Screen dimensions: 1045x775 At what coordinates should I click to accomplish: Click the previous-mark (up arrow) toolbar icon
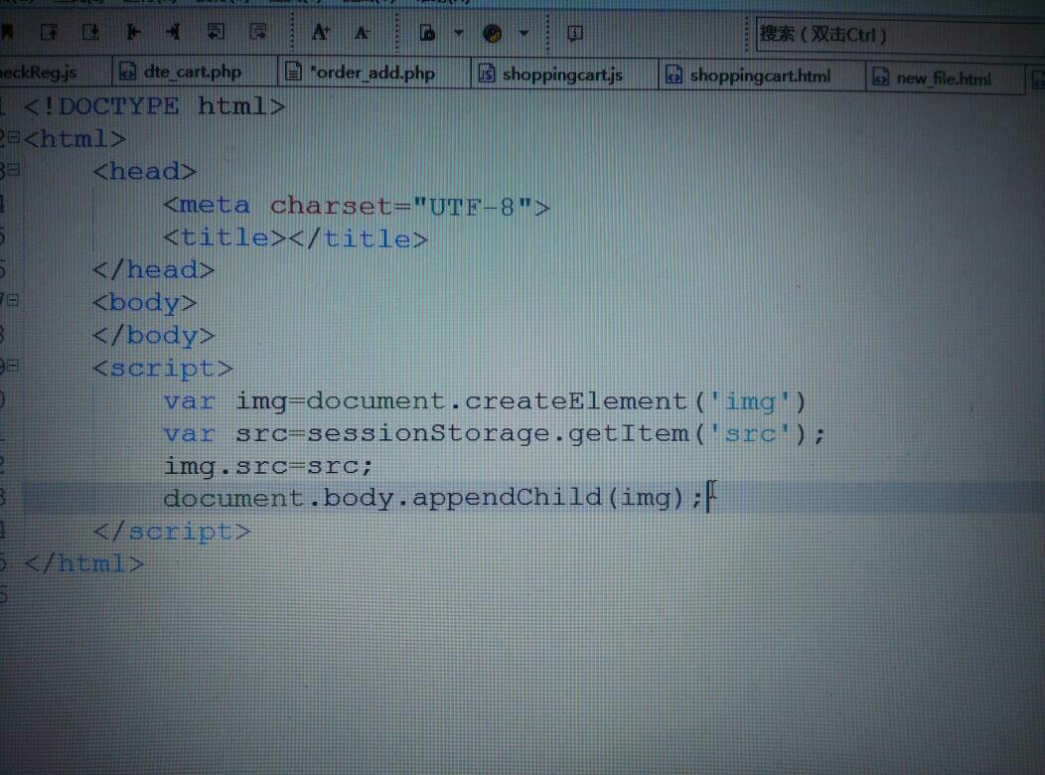50,32
